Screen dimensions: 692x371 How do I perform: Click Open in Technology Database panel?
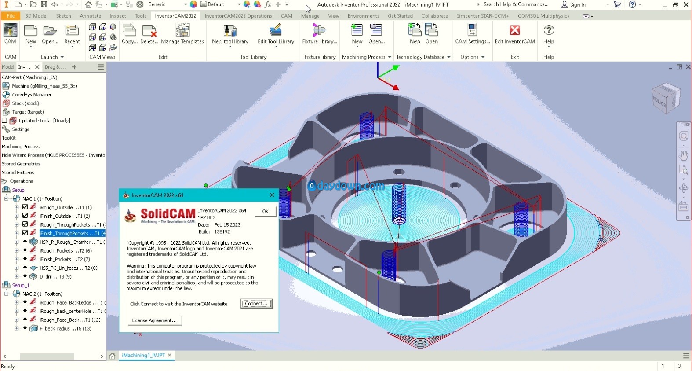tap(432, 34)
